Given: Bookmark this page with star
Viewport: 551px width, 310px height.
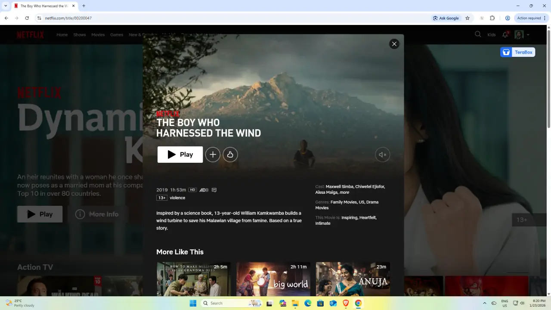Looking at the screenshot, I should [467, 18].
